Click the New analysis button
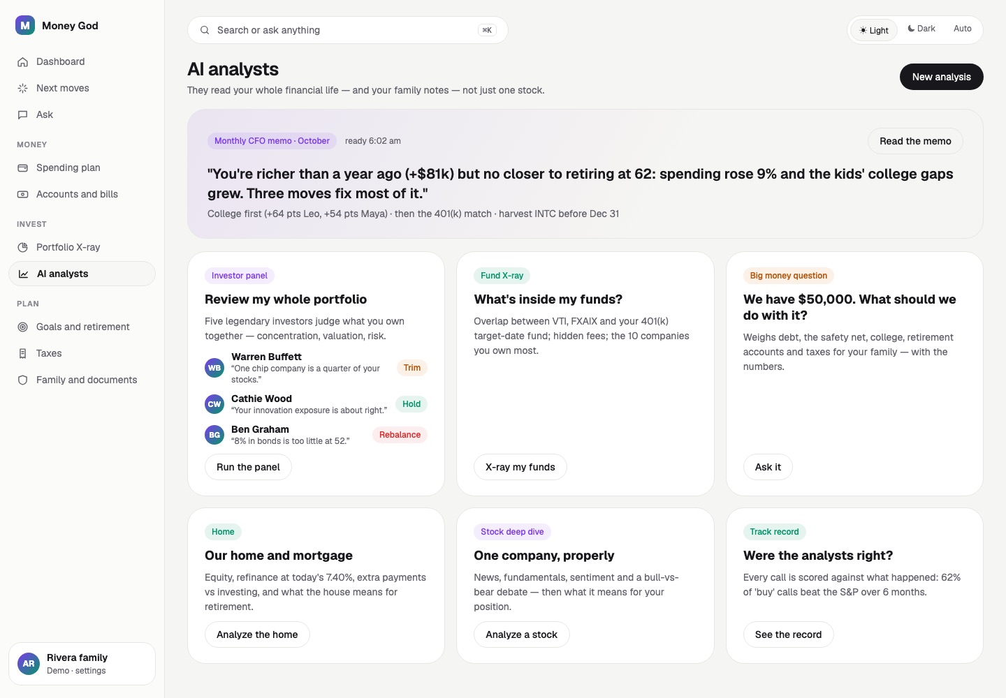The image size is (1006, 698). point(942,77)
